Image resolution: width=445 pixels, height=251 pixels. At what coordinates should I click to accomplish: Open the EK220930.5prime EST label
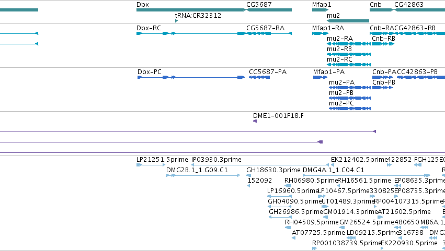click(409, 243)
